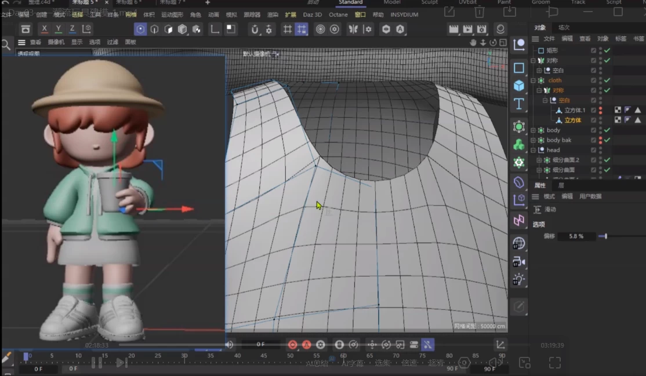This screenshot has width=646, height=376.
Task: Collapse the head object hierarchy
Action: pos(534,150)
